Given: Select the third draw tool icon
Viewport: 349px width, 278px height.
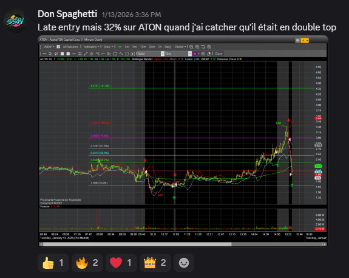Looking at the screenshot, I should [56, 54].
